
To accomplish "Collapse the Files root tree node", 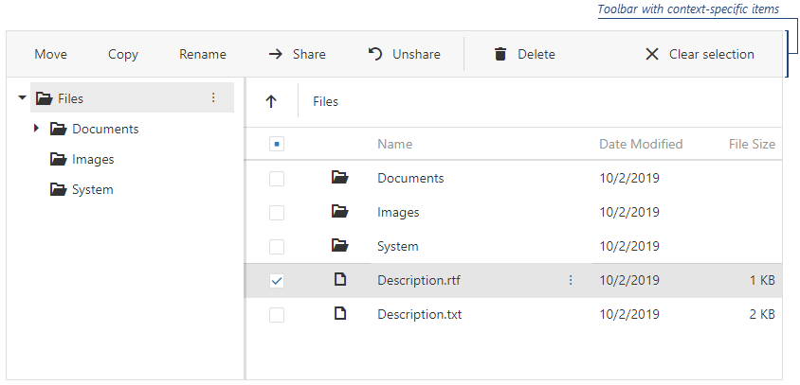I will tap(22, 98).
